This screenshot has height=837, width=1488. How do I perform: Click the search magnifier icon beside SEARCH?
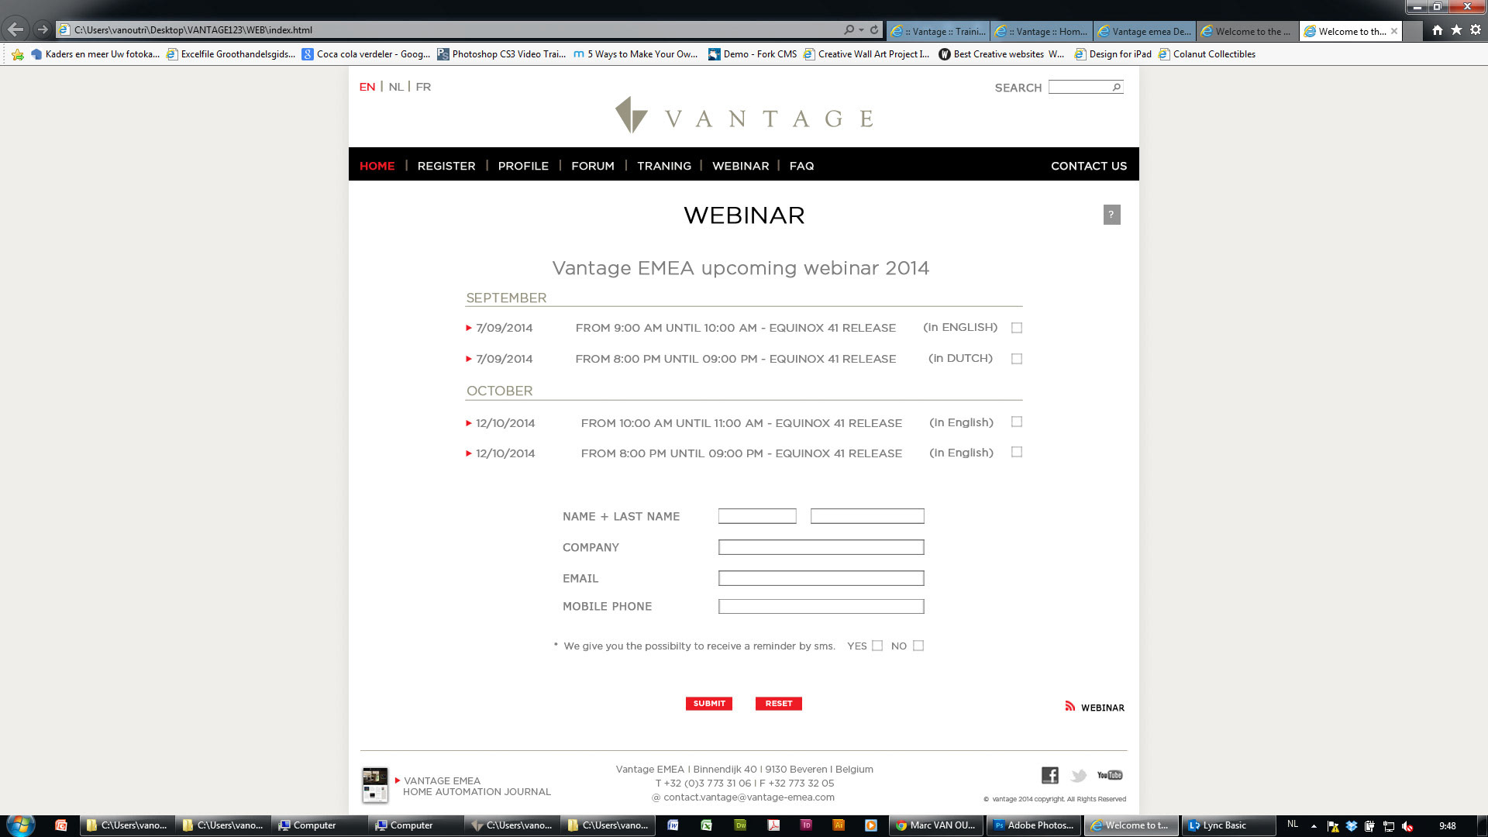(x=1116, y=88)
